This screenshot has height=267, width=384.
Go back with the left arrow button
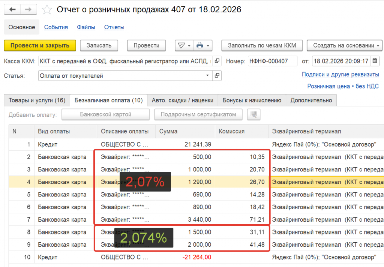click(12, 9)
